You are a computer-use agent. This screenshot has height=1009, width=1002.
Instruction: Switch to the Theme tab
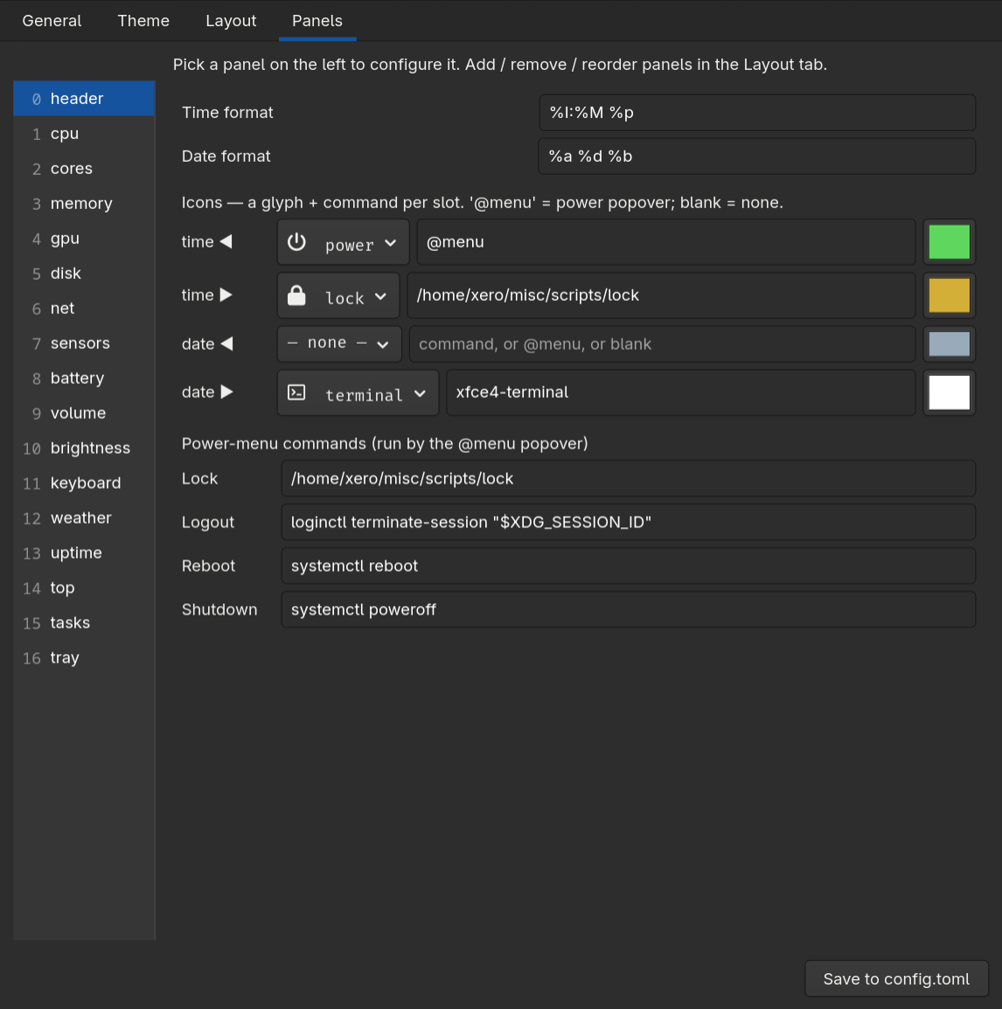143,21
